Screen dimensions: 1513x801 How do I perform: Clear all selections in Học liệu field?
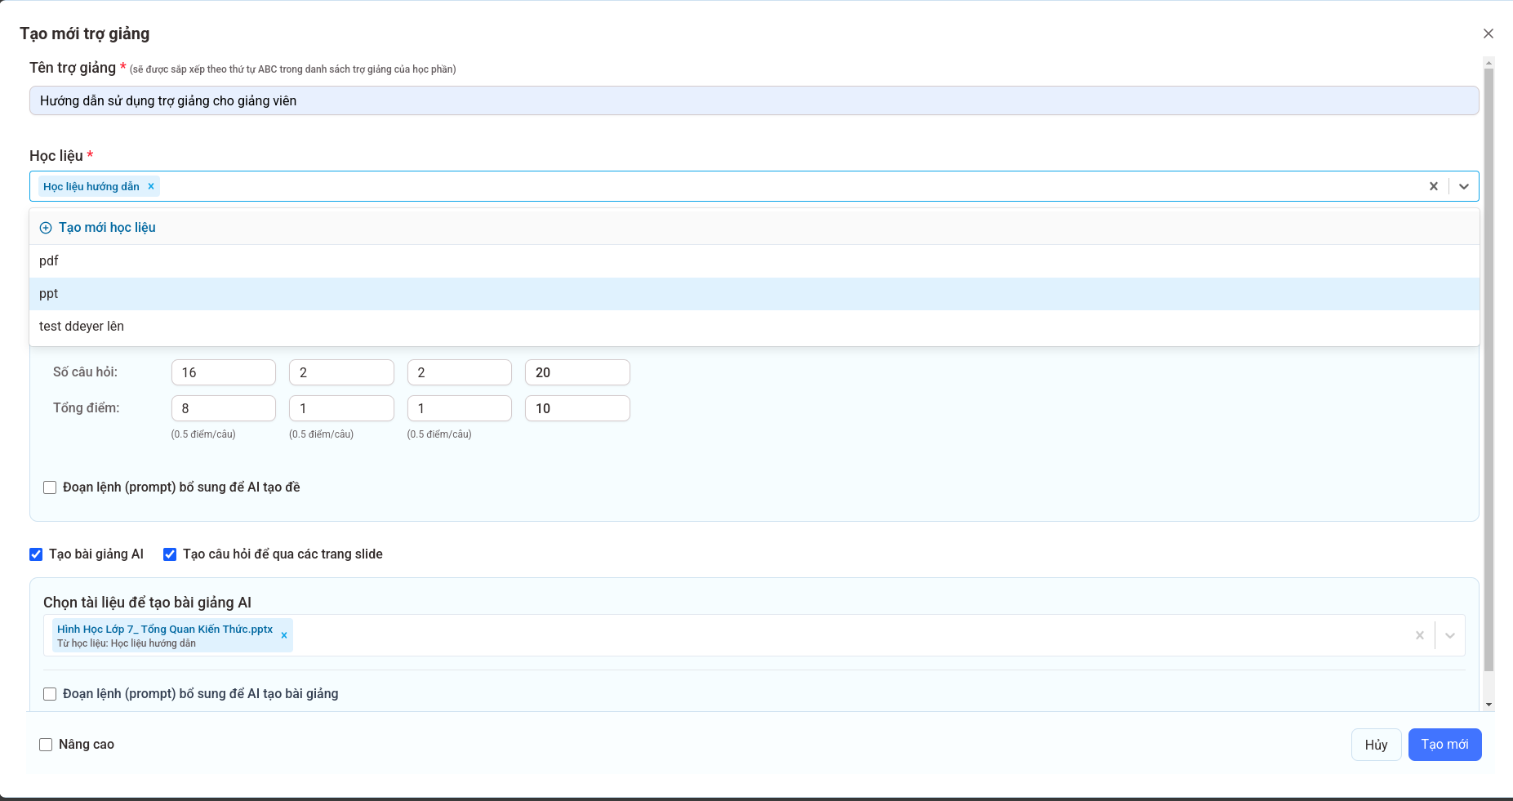pyautogui.click(x=1433, y=186)
